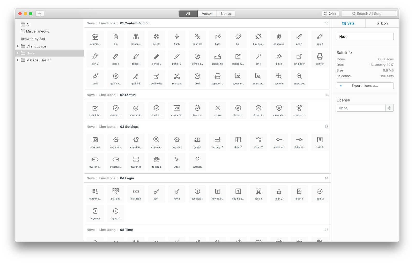414x263 pixels.
Task: Select the cog box icon
Action: click(95, 142)
